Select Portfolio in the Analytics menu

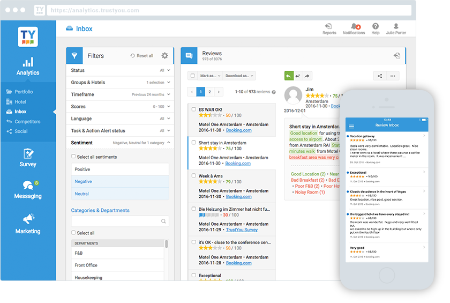click(23, 92)
